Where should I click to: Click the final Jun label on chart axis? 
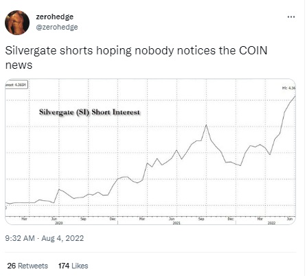pos(290,219)
